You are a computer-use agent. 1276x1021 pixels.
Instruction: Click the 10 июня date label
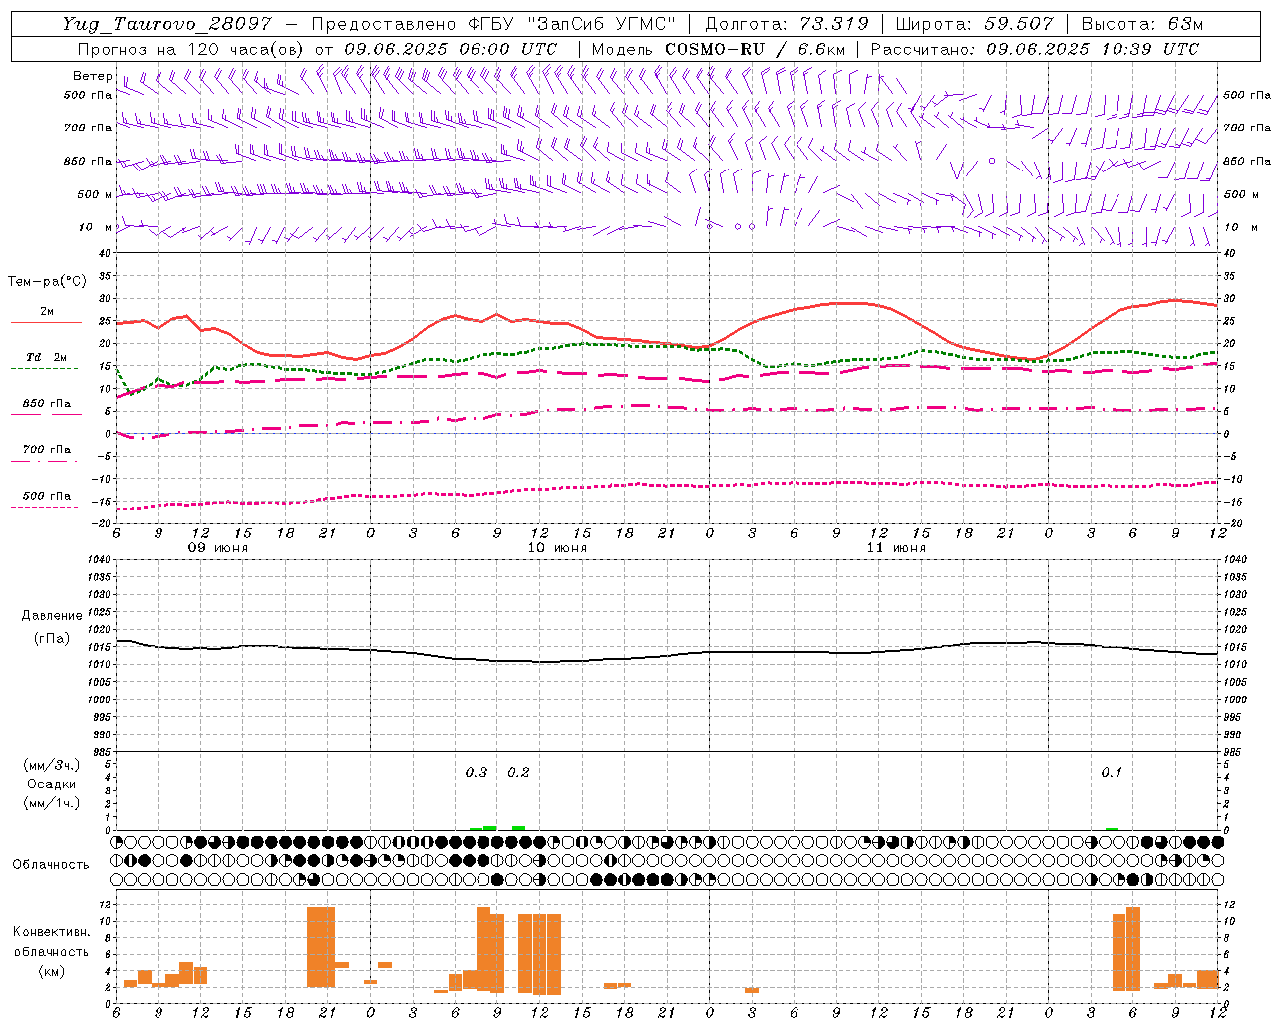click(557, 548)
